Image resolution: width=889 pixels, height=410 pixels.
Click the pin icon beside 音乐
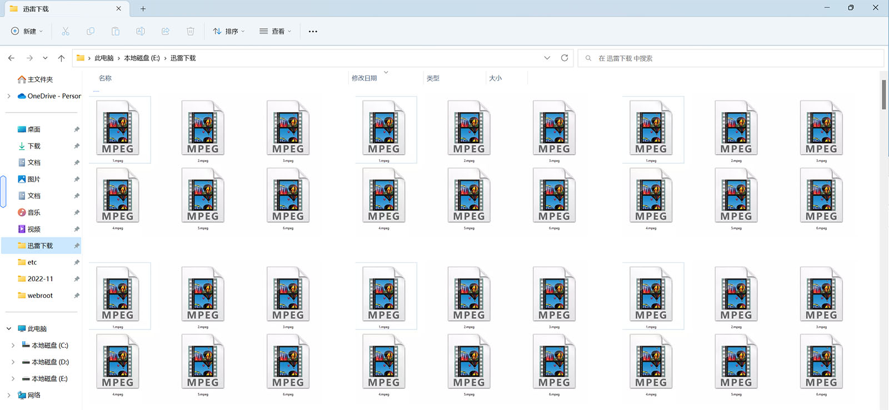point(77,212)
